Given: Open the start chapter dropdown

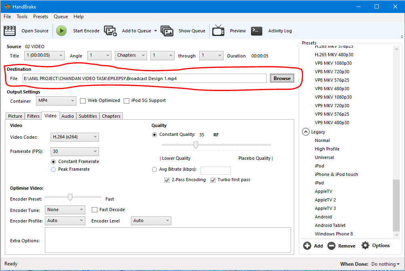Looking at the screenshot, I should click(x=162, y=55).
